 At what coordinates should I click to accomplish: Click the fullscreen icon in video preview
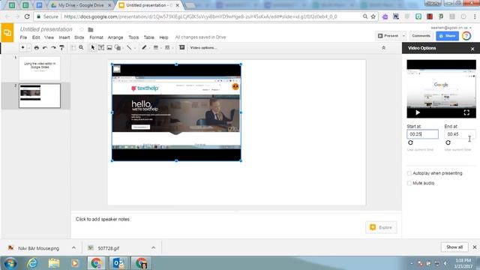click(x=466, y=112)
